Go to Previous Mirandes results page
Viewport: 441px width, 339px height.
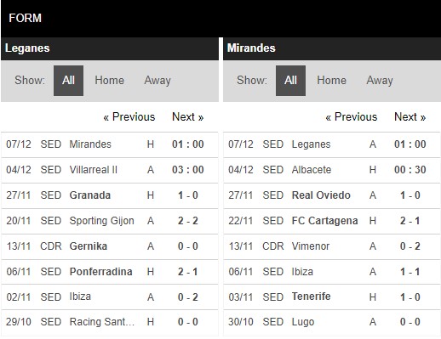tap(352, 117)
